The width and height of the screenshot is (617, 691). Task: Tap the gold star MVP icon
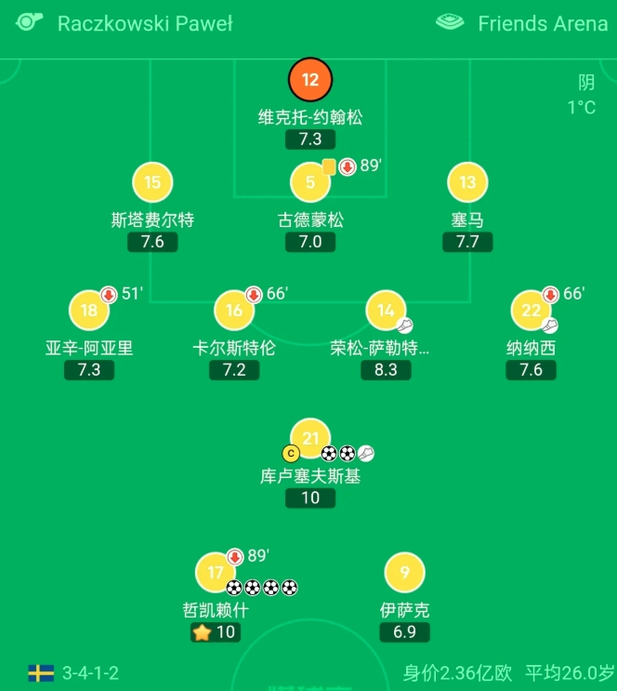202,632
